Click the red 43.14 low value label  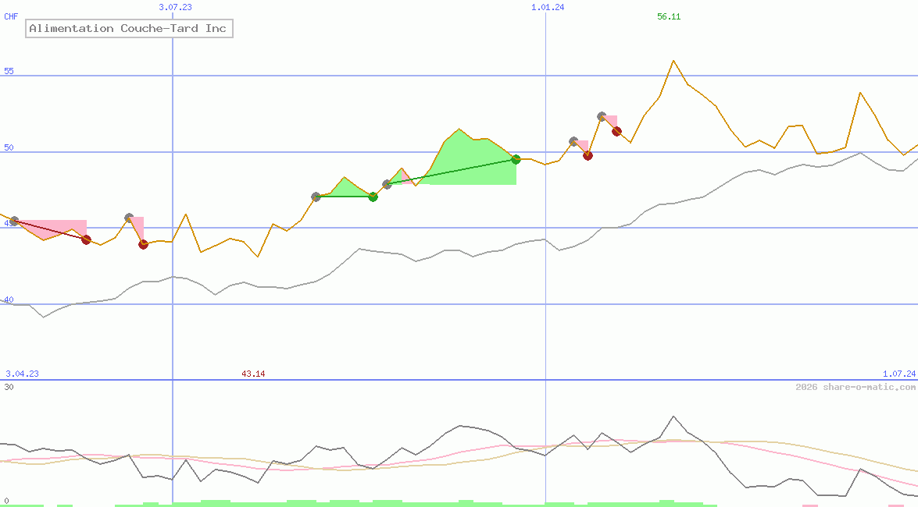(x=253, y=374)
